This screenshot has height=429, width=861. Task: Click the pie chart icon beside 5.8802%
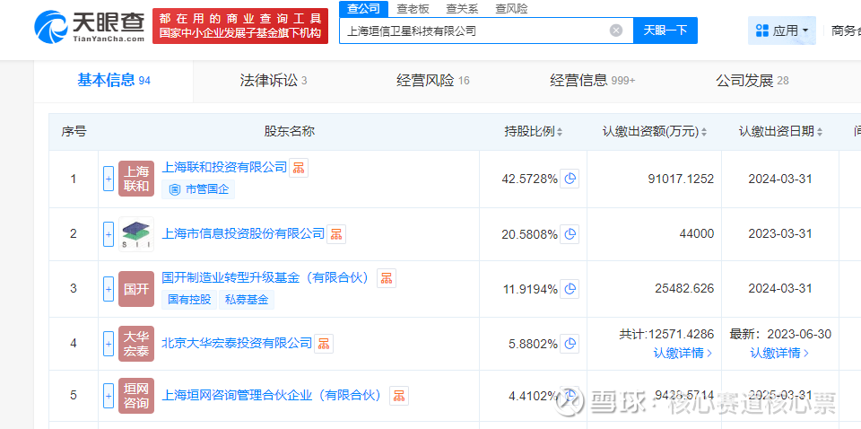(x=570, y=344)
